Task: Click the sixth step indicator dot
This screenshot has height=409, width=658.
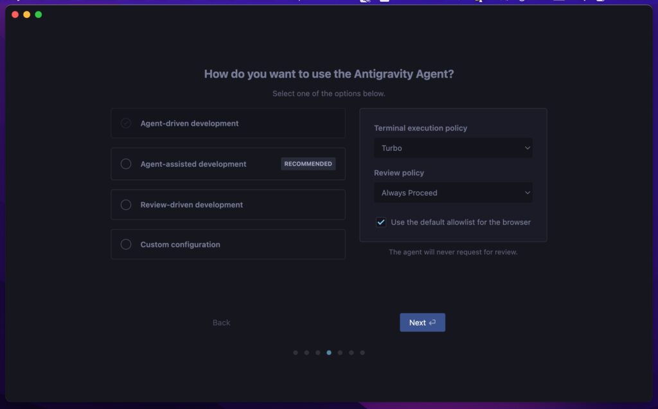Action: pos(351,352)
